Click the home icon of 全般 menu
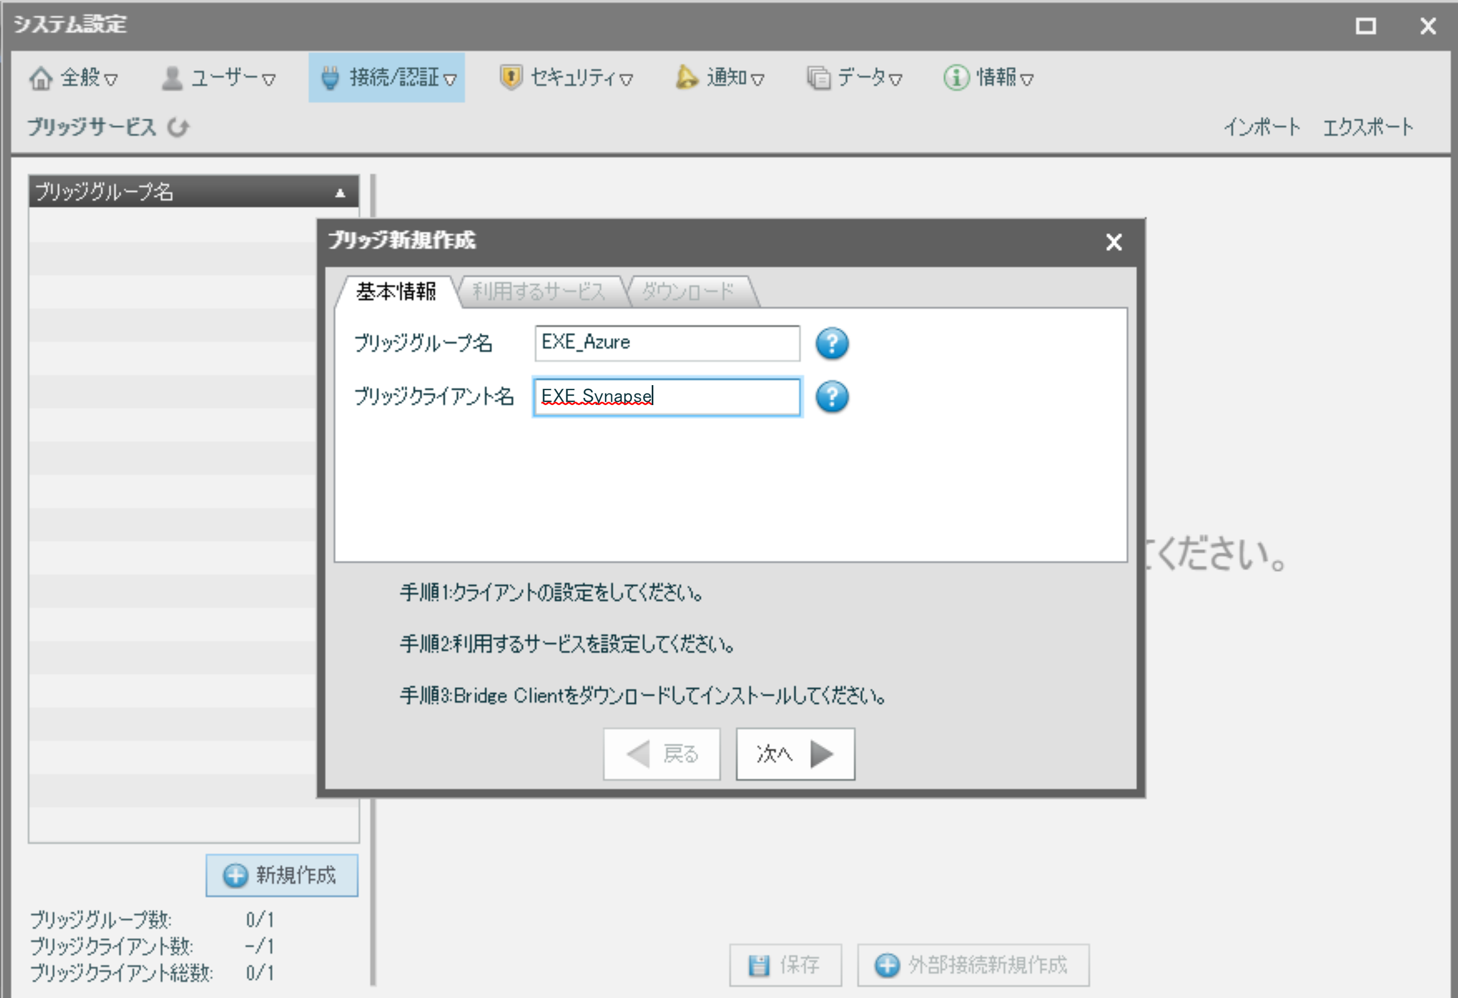The width and height of the screenshot is (1458, 998). coord(41,78)
